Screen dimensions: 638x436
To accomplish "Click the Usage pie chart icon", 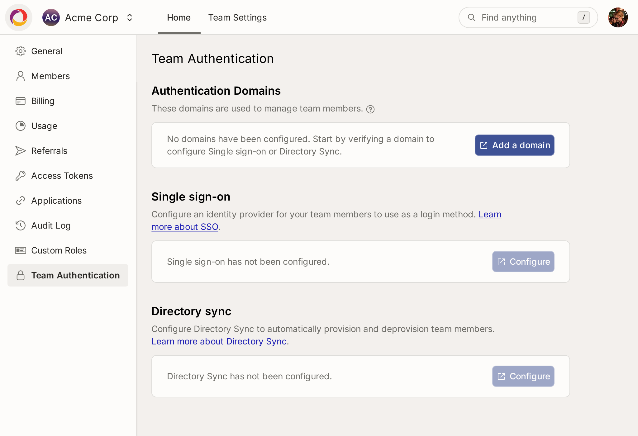I will pos(21,126).
